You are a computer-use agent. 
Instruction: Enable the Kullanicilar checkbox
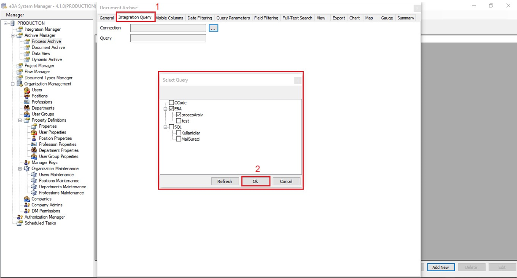[x=179, y=133]
